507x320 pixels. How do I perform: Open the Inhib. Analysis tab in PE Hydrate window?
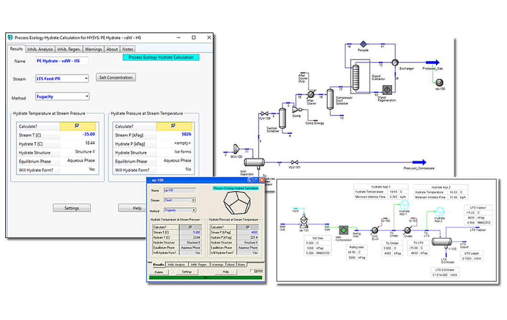click(40, 49)
